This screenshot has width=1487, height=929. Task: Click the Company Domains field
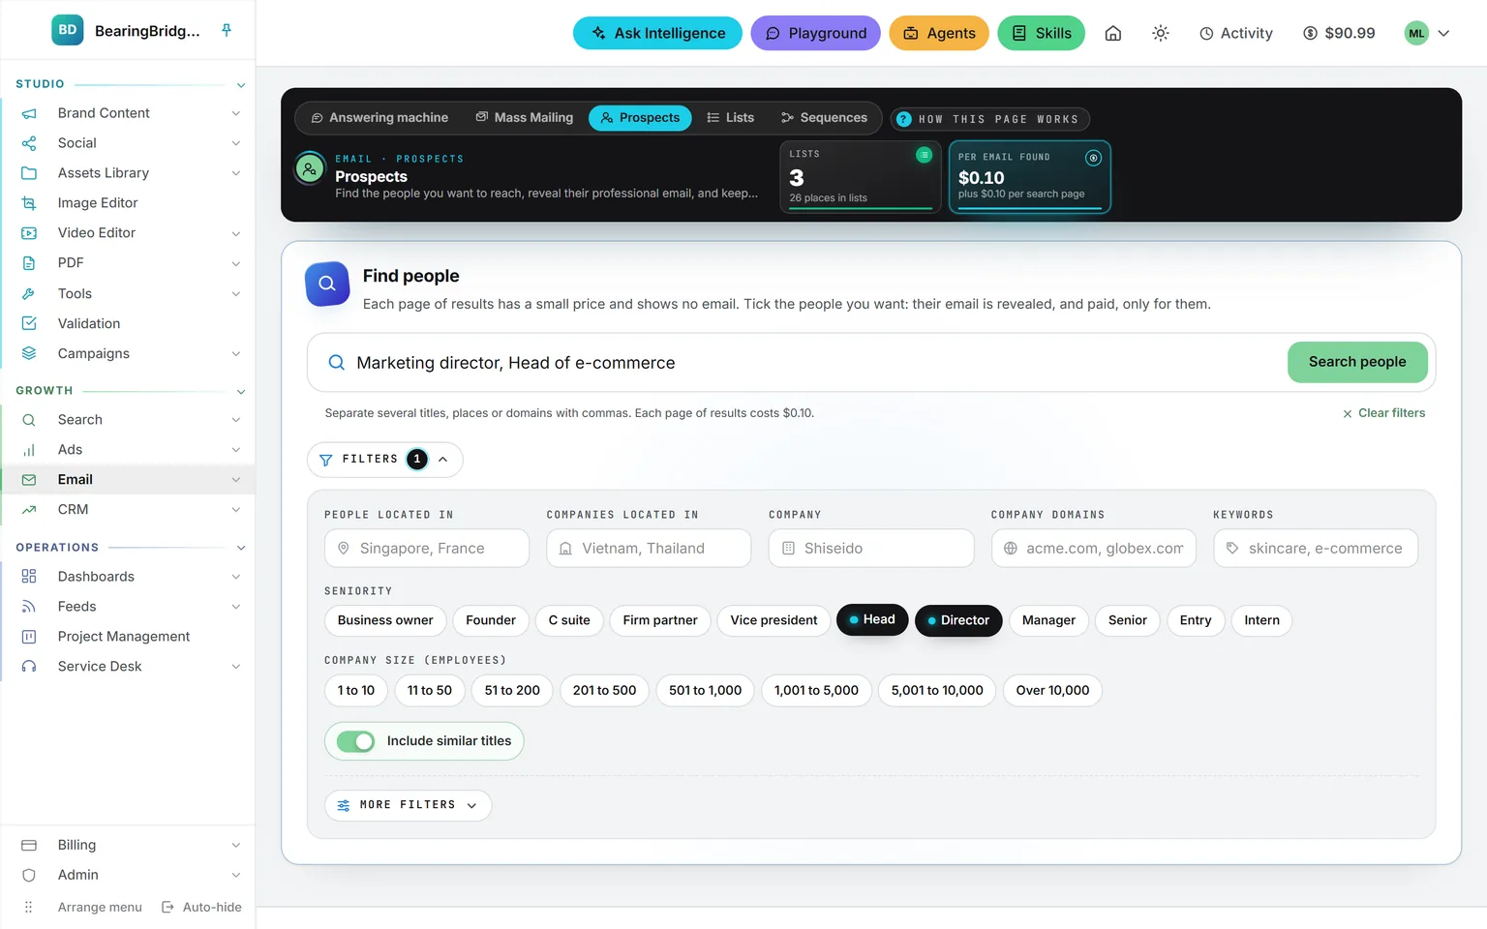point(1093,548)
